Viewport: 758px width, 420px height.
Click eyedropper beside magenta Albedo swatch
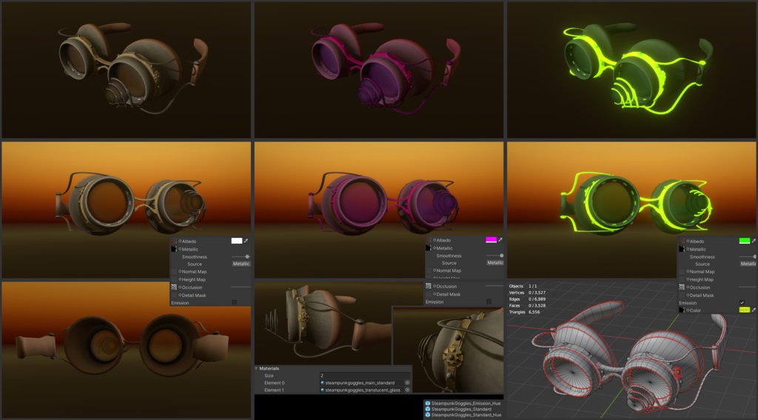pos(500,240)
